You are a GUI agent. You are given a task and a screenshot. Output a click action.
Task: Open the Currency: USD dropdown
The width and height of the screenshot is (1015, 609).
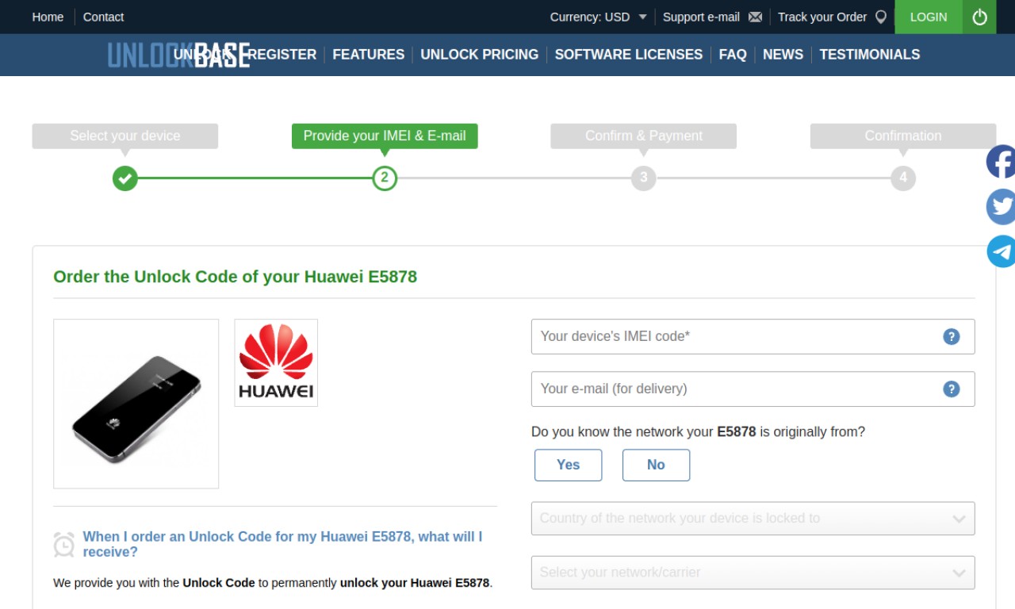[599, 17]
